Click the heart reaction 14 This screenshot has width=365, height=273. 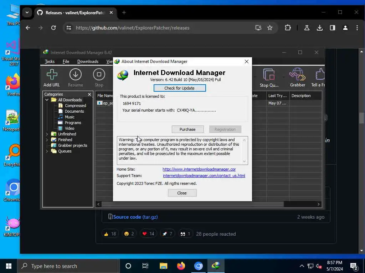click(x=148, y=234)
